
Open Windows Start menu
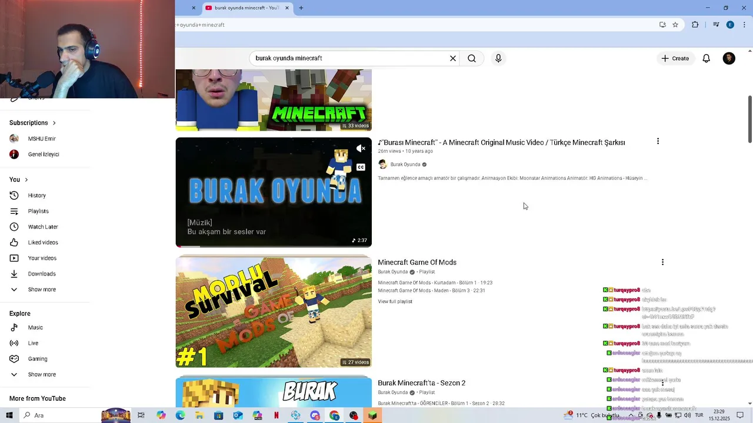click(x=9, y=415)
